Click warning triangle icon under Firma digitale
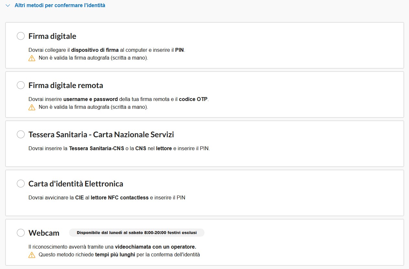409x269 pixels. 32,58
